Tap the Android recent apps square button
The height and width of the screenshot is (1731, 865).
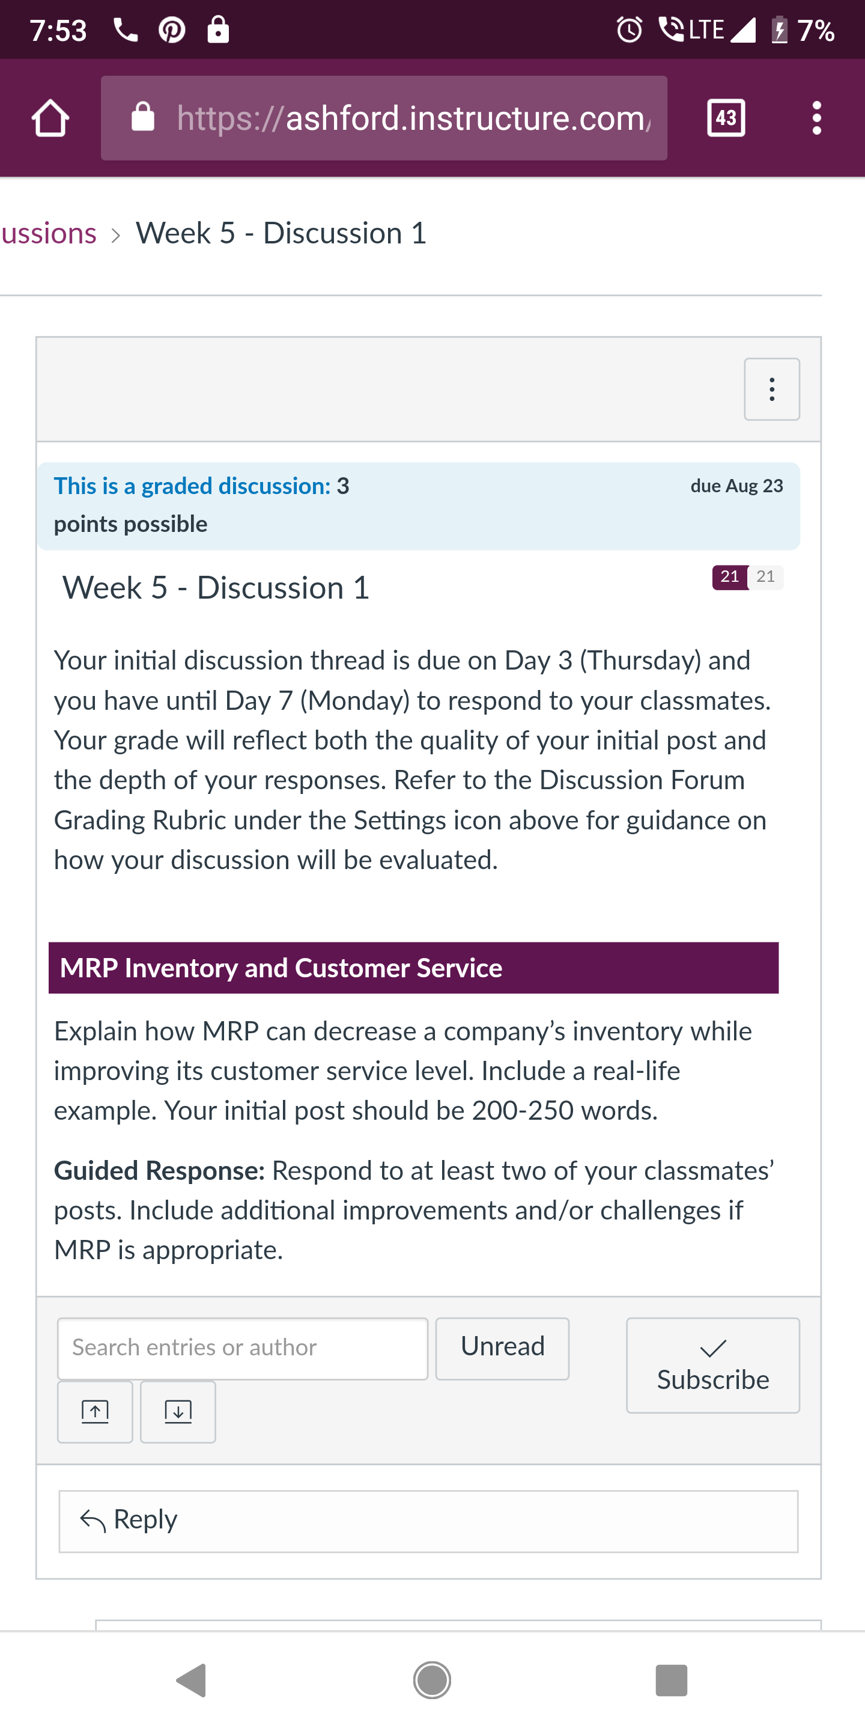tap(672, 1680)
